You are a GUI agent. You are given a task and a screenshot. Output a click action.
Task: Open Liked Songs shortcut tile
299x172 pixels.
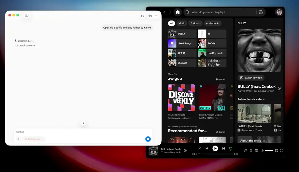(x=182, y=44)
